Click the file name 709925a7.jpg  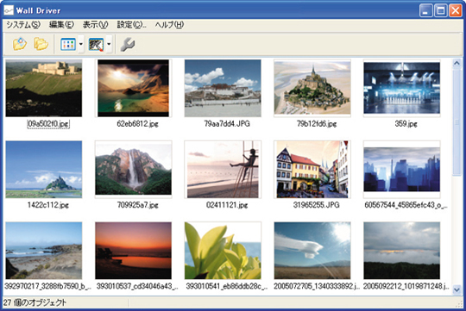pyautogui.click(x=137, y=205)
